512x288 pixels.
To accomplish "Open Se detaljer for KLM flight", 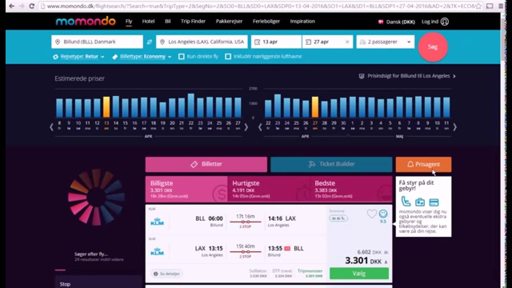I will 167,274.
